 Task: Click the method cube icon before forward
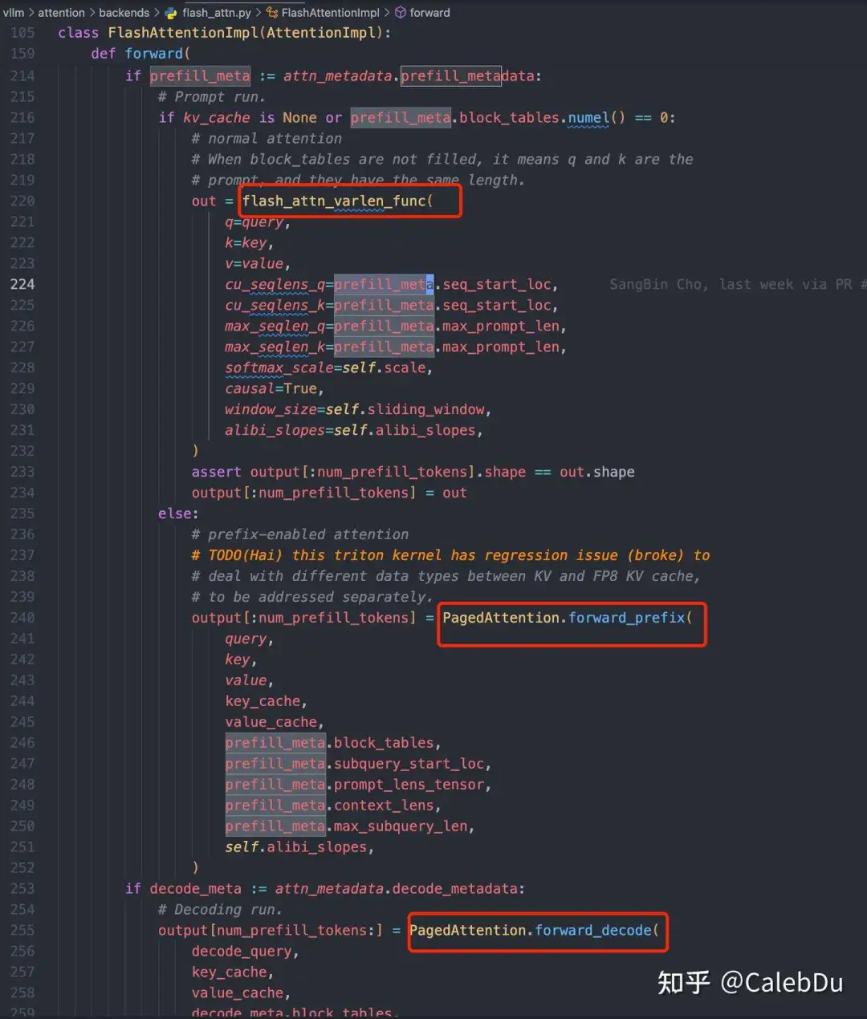[x=400, y=13]
